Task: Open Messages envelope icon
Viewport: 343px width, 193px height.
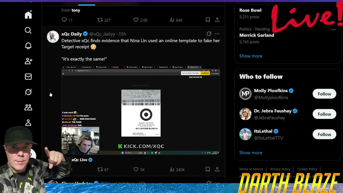Action: (28, 77)
